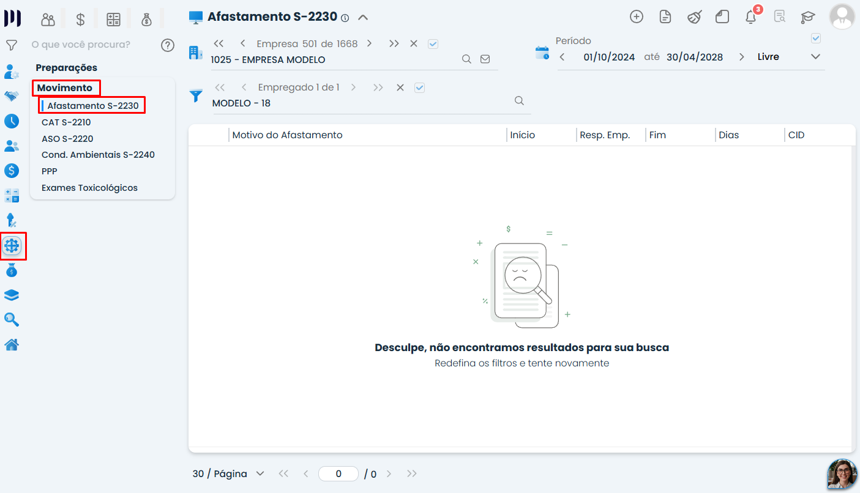Go to next company with Empresa right arrow

pos(369,43)
